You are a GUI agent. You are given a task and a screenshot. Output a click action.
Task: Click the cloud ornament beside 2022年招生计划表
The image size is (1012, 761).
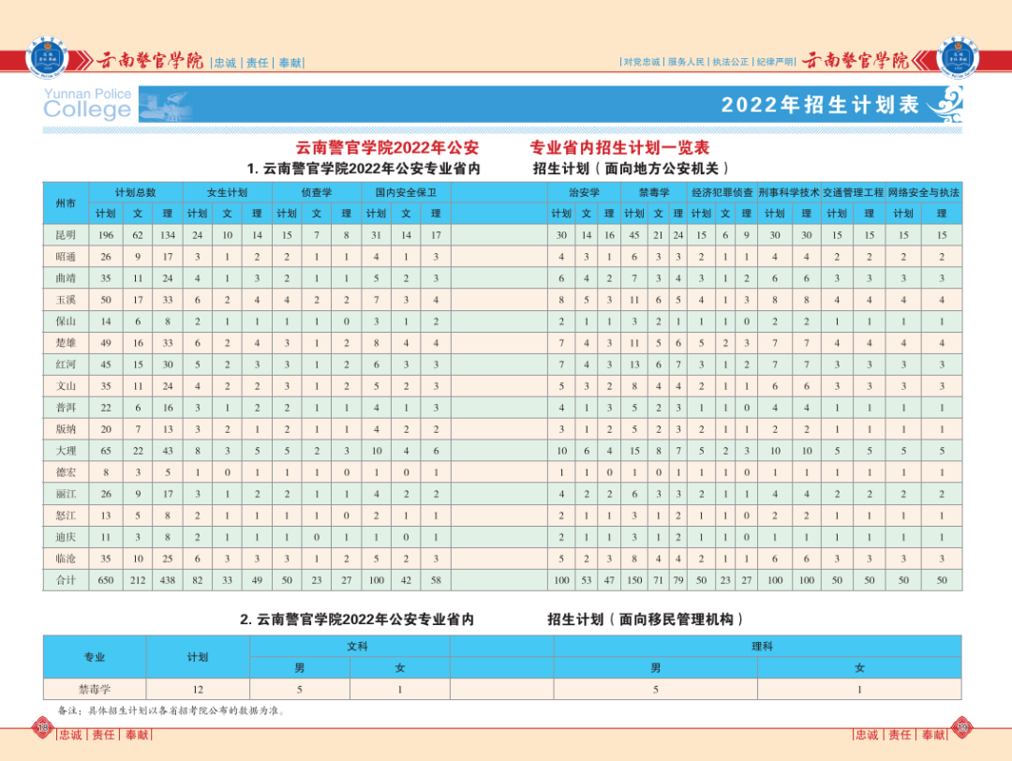click(946, 103)
